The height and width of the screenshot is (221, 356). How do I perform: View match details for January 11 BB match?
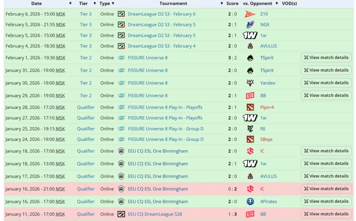tap(326, 214)
